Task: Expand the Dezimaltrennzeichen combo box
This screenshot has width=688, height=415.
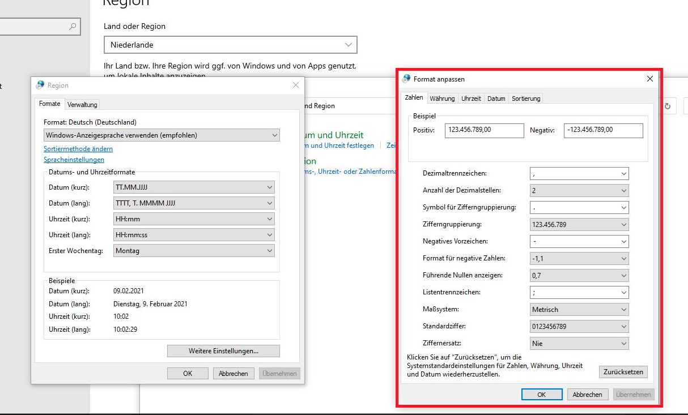Action: [x=579, y=174]
